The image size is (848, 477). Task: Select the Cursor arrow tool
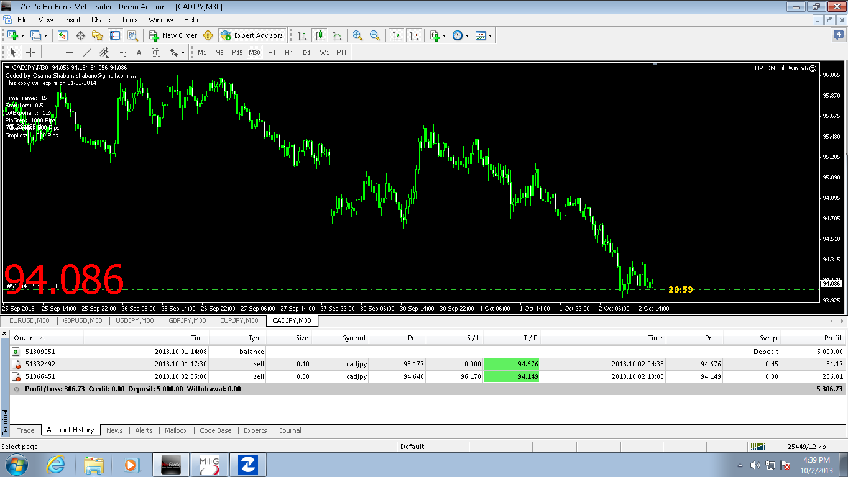pos(13,52)
